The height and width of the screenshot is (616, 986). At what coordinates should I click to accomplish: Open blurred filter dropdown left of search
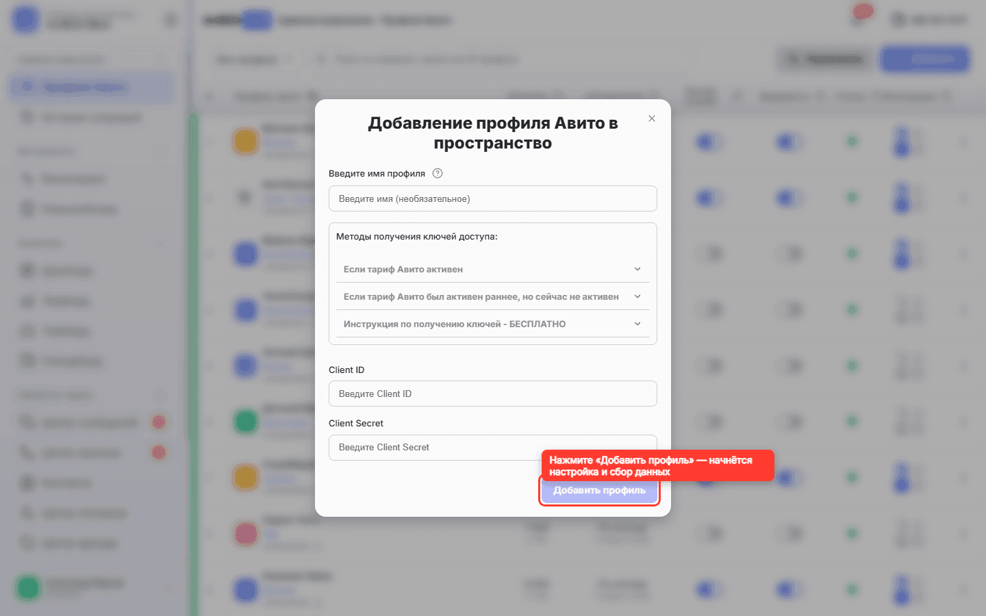tap(253, 60)
